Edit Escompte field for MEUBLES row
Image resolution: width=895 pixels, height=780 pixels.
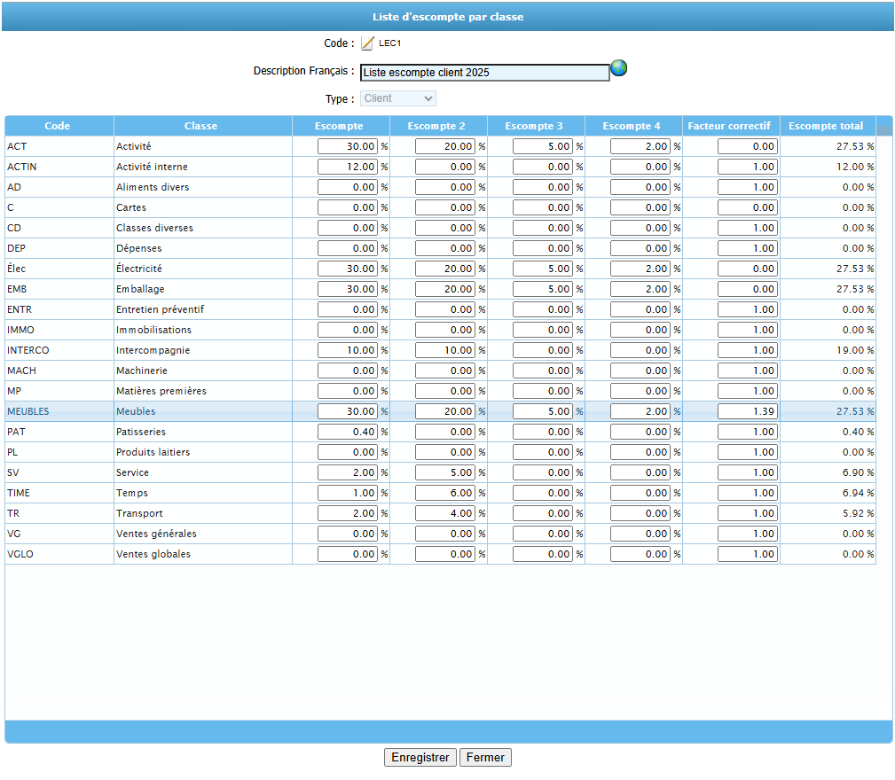(348, 411)
